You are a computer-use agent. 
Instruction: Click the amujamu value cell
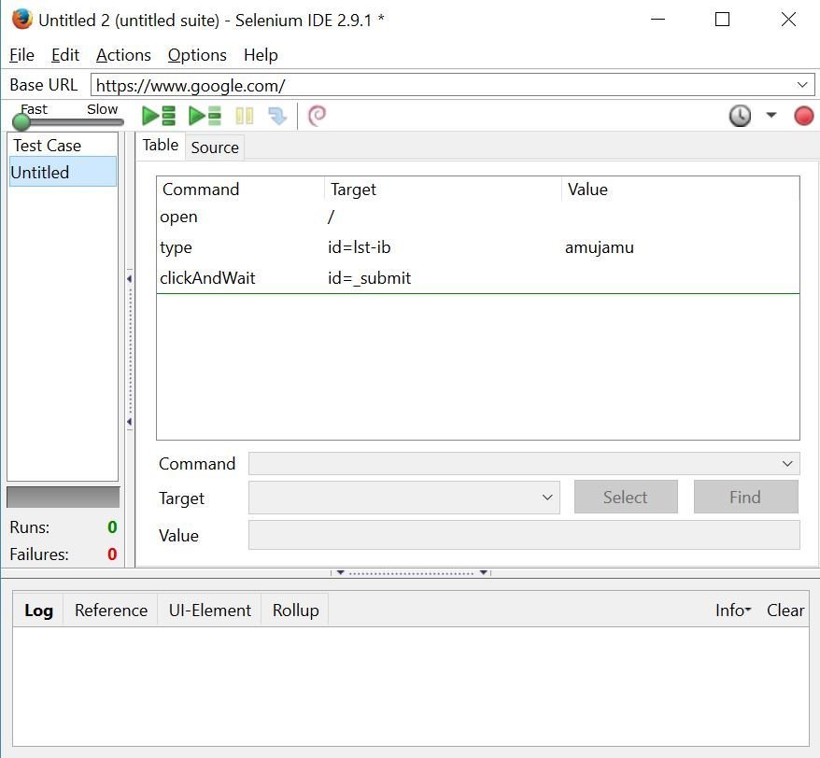(600, 247)
